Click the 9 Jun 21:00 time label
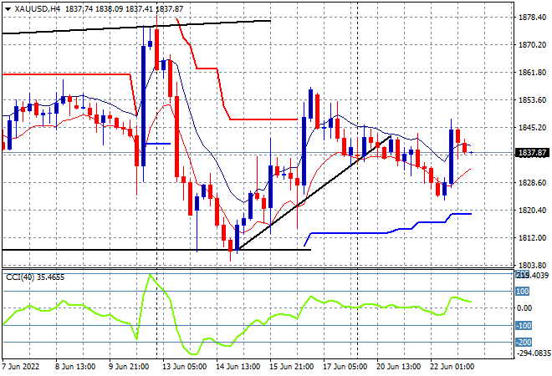552x376 pixels. [x=129, y=367]
